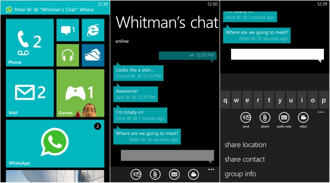Open the photos tile at the bottom
Screen dimensions: 330x183
[55, 176]
